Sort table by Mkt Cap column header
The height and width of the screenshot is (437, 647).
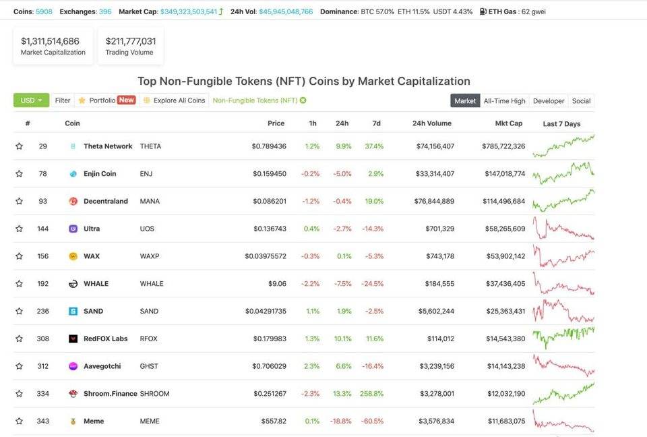pyautogui.click(x=508, y=123)
